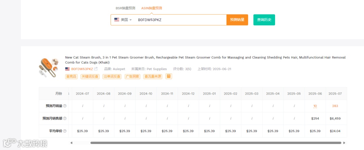
Task: Click the 评分数: 3(5) text
Action: [182, 69]
